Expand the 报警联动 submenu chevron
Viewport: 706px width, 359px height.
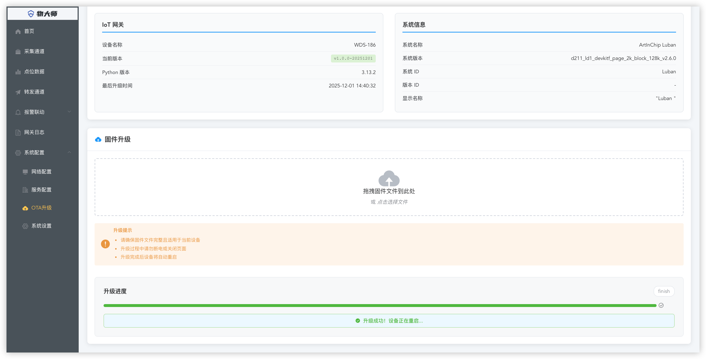point(69,112)
